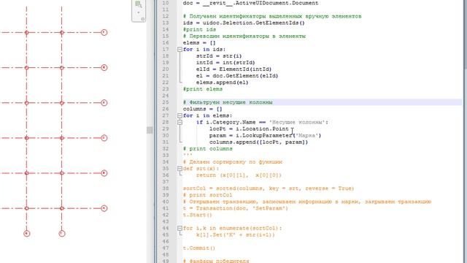Click the 'strId = str(i)' line
This screenshot has height=263, width=467.
(219, 56)
